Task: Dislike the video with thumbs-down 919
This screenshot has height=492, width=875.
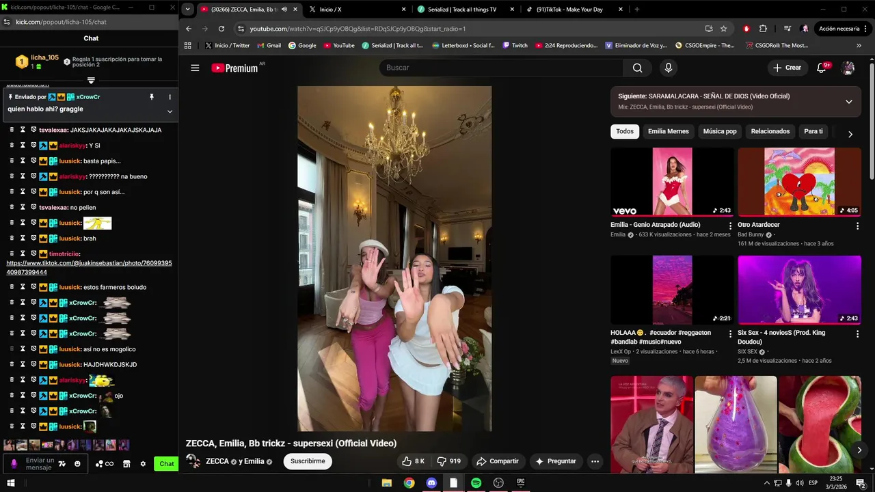Action: coord(448,461)
